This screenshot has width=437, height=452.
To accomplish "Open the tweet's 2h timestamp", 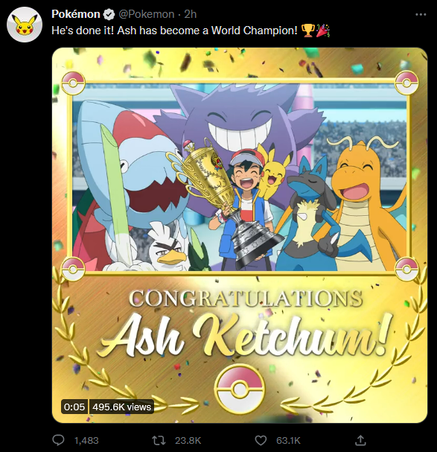I will (x=191, y=14).
